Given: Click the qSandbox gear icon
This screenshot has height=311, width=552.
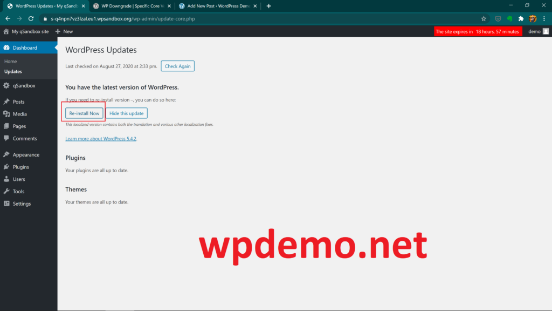Looking at the screenshot, I should (6, 86).
